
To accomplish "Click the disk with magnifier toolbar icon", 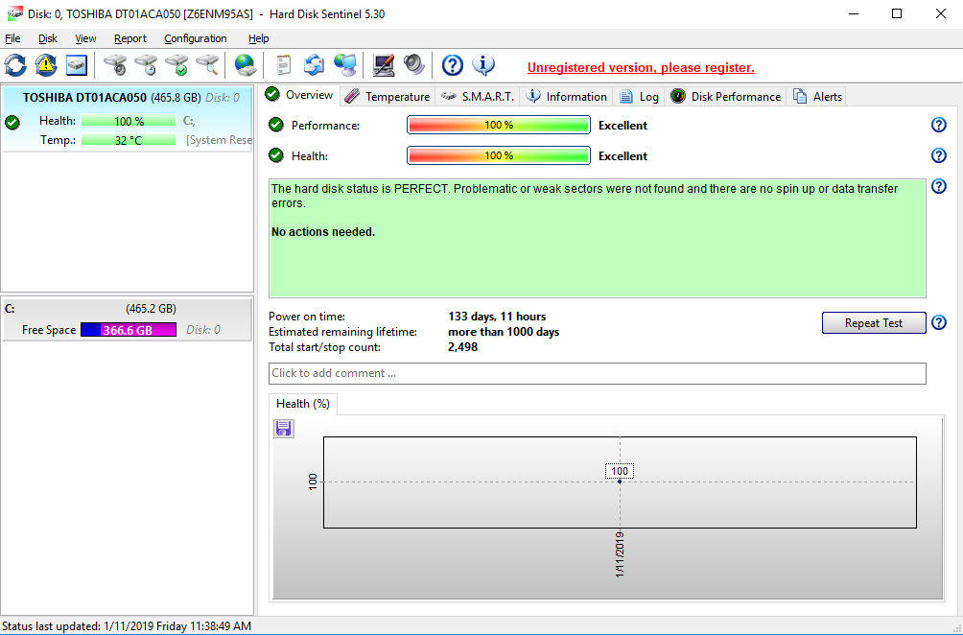I will point(207,65).
